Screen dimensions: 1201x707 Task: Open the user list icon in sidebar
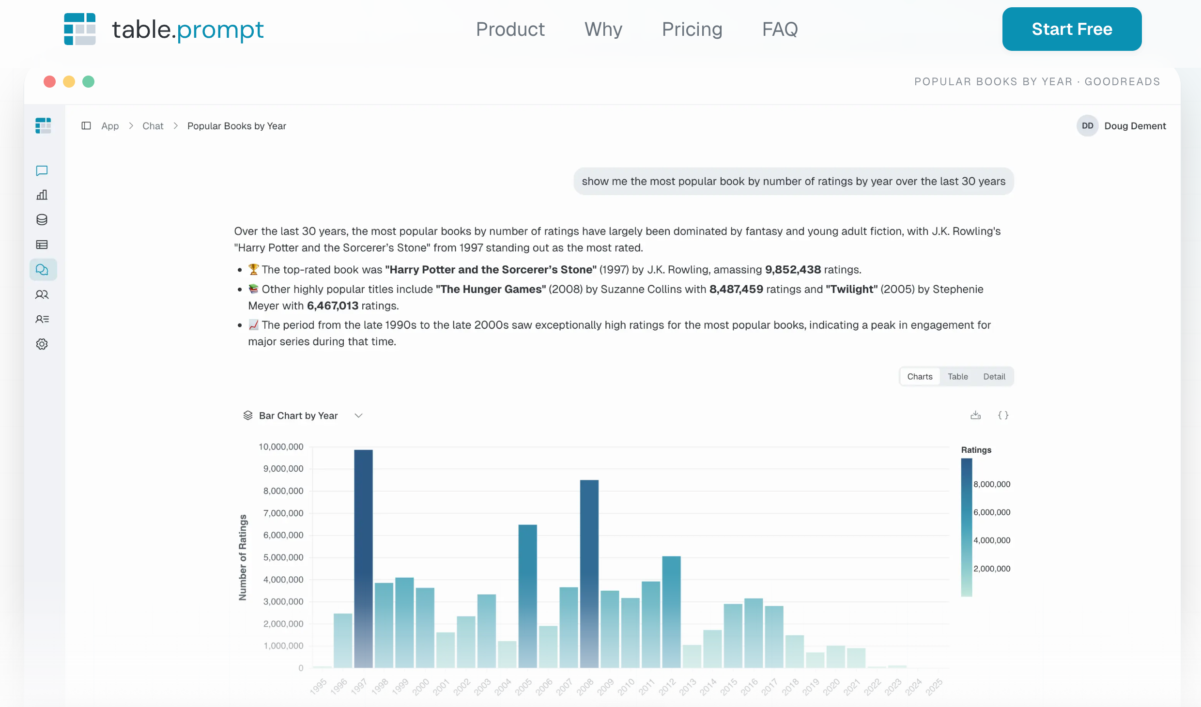42,319
